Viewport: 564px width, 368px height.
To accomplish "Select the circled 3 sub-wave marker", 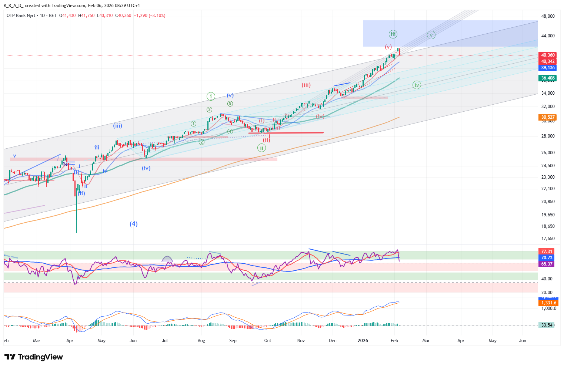I will (x=210, y=109).
